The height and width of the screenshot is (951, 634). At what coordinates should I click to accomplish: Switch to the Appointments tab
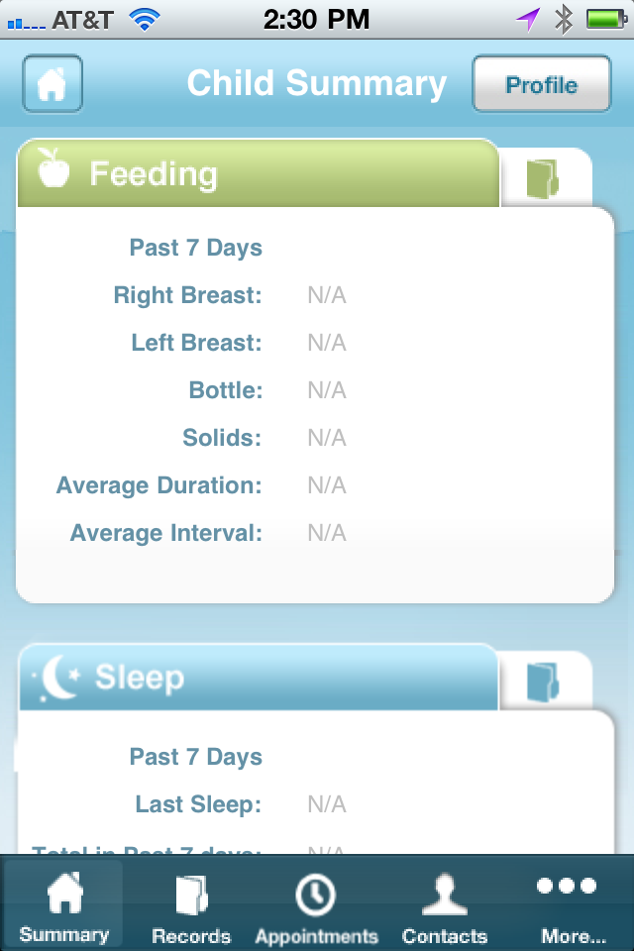(315, 903)
